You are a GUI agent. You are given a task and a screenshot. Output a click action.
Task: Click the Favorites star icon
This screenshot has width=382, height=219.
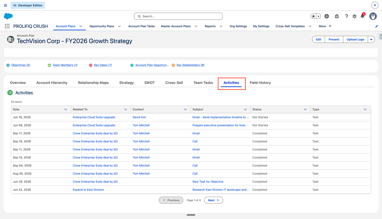click(x=313, y=16)
